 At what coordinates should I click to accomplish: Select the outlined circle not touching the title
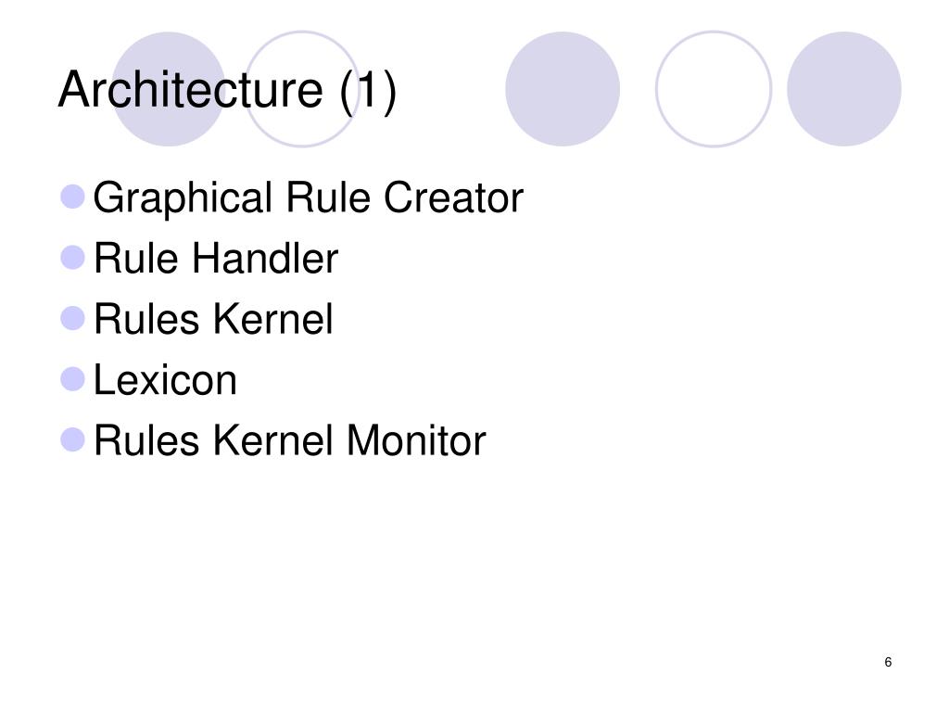point(714,89)
